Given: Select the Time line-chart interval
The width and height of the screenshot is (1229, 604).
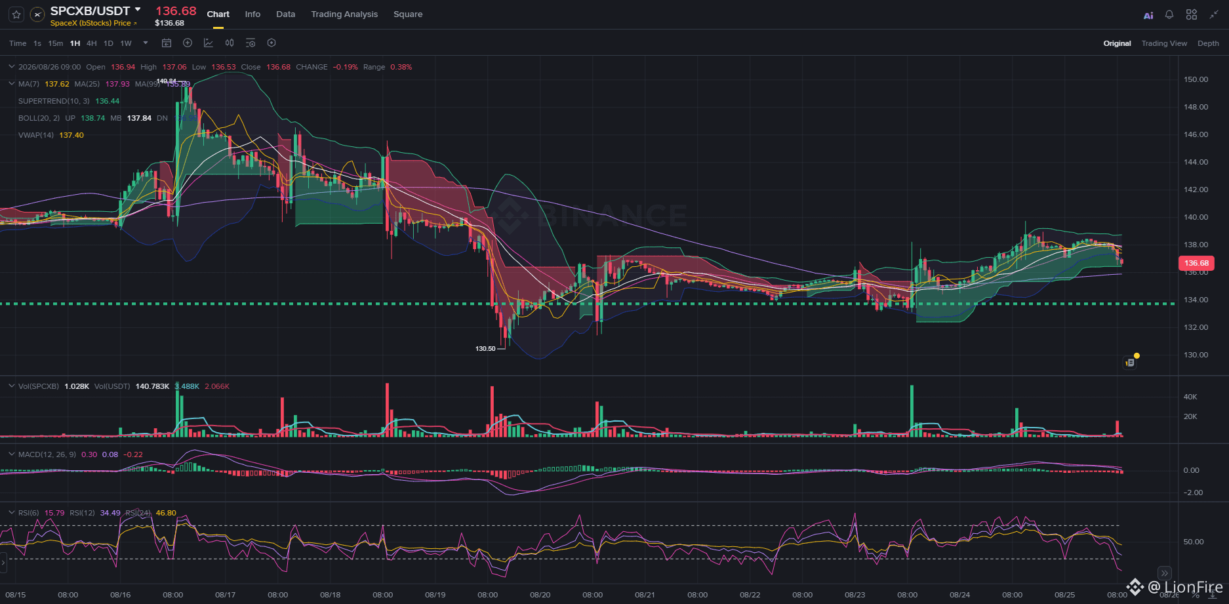Looking at the screenshot, I should point(18,43).
